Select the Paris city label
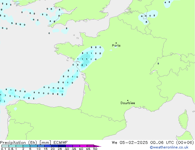 [116, 46]
